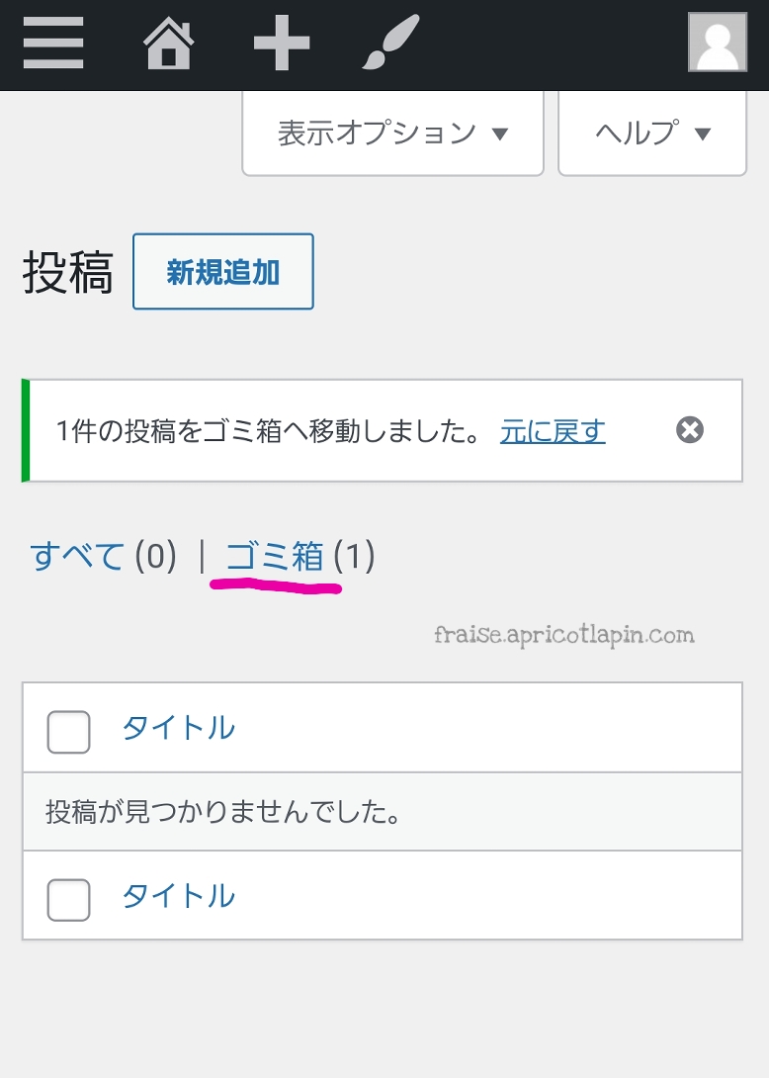Tick the select-all checkbox in table header

pos(69,732)
